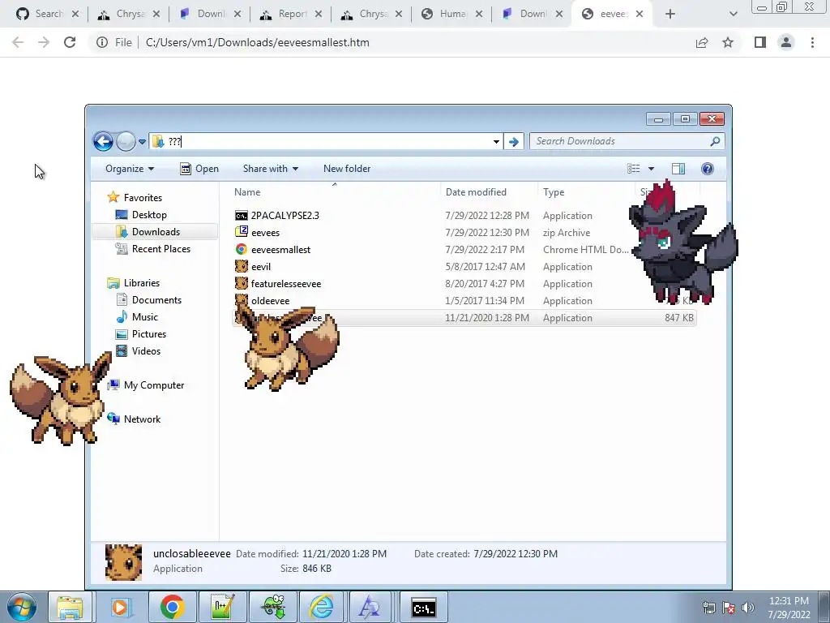Click the Eevee icon of the eevil file

pyautogui.click(x=242, y=266)
